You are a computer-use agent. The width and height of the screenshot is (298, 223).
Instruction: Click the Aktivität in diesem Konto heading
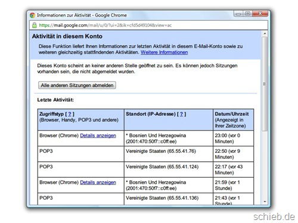[x=67, y=36]
